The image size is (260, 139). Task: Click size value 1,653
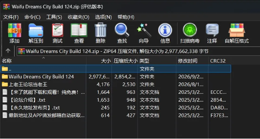click(103, 100)
